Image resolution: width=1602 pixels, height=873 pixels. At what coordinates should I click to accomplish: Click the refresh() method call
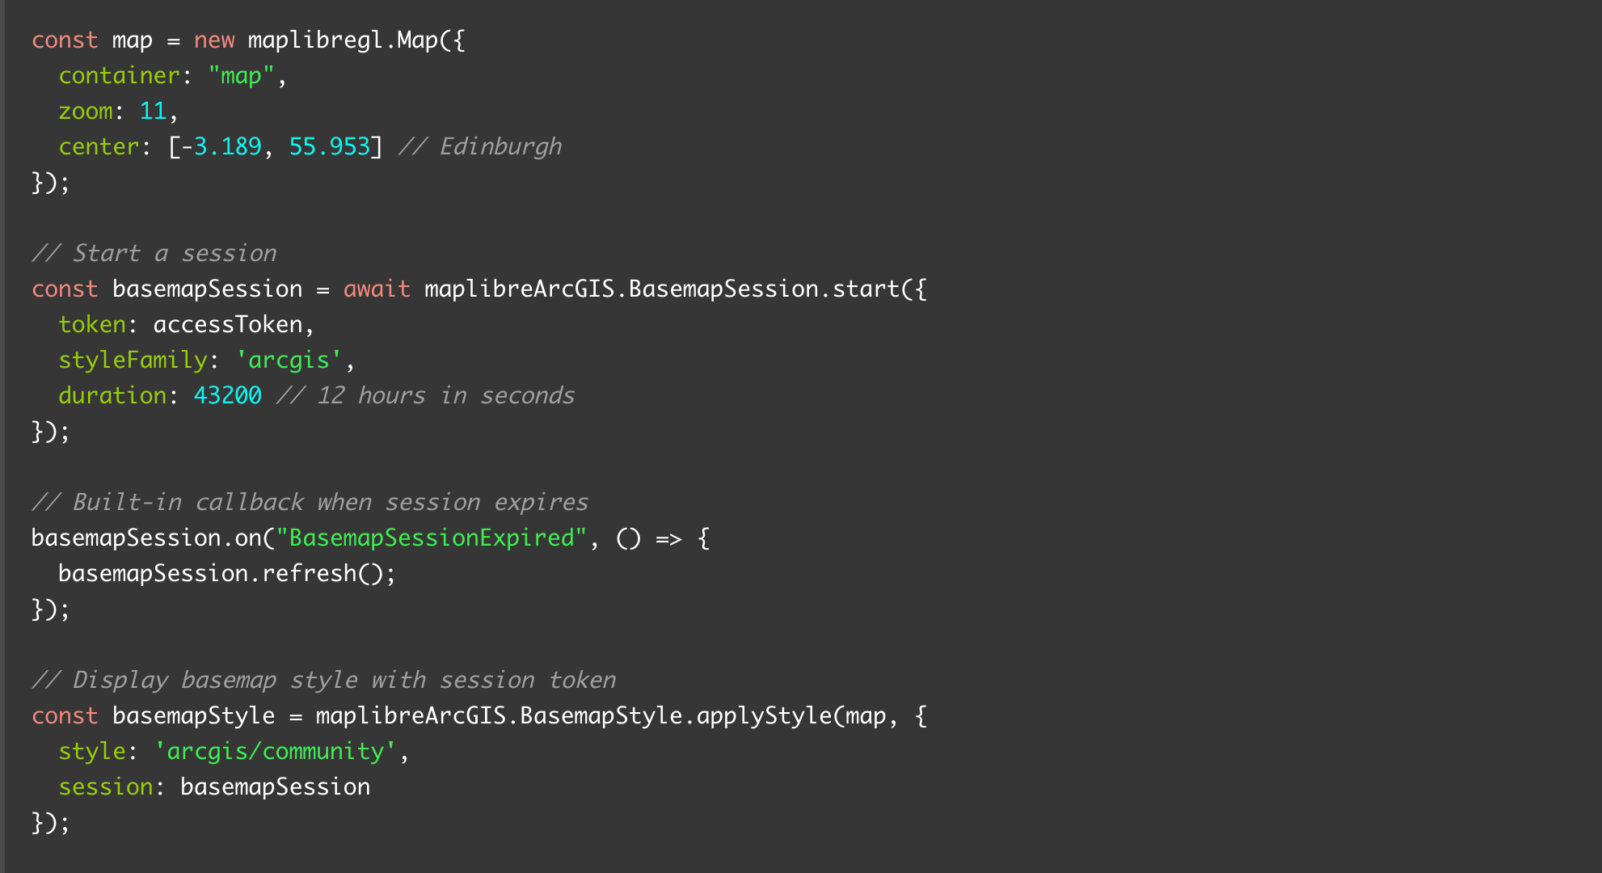point(322,574)
